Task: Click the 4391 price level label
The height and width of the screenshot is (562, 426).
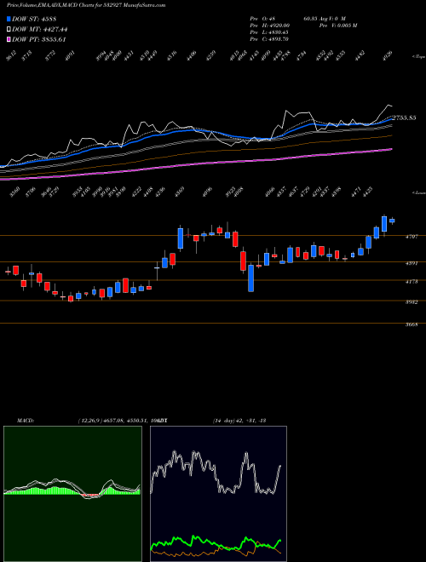Action: pos(412,263)
